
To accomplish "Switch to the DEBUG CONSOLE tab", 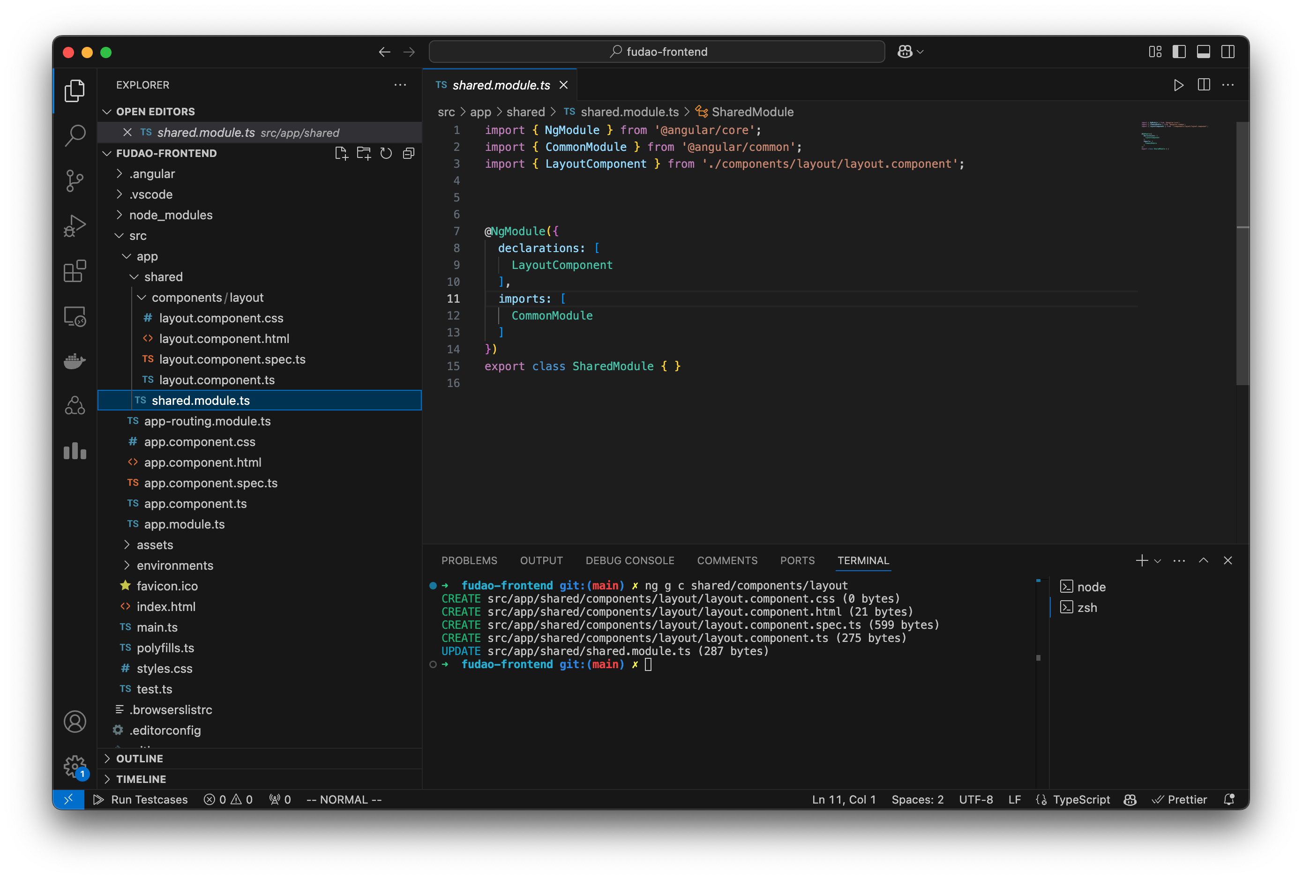I will [630, 560].
